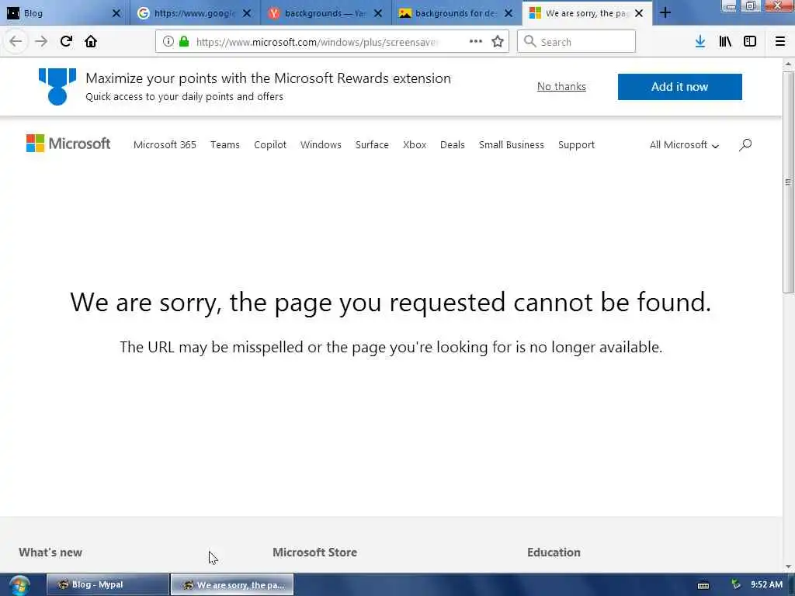Open the downloads arrow icon
Image resolution: width=795 pixels, height=596 pixels.
[700, 42]
